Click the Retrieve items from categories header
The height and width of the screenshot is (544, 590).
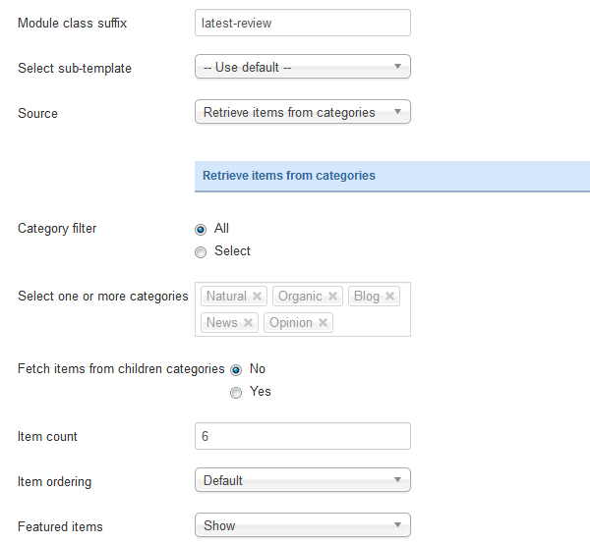pyautogui.click(x=289, y=176)
